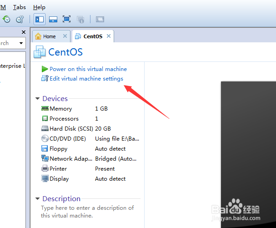The image size is (276, 228).
Task: Select the Network Adap... label
Action: point(71,159)
